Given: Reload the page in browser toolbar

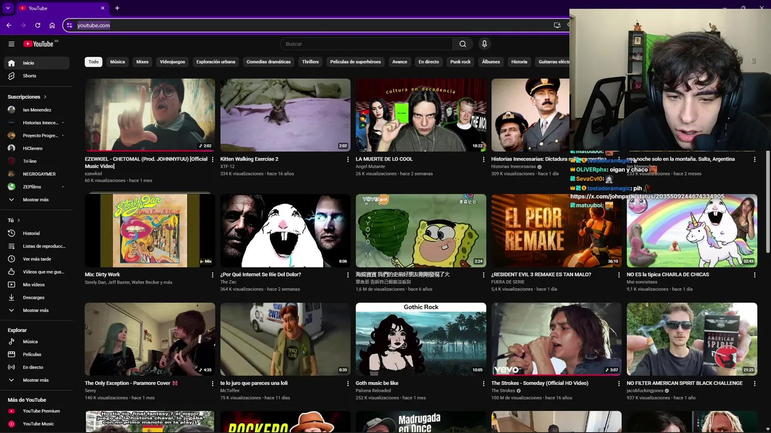Looking at the screenshot, I should [37, 25].
